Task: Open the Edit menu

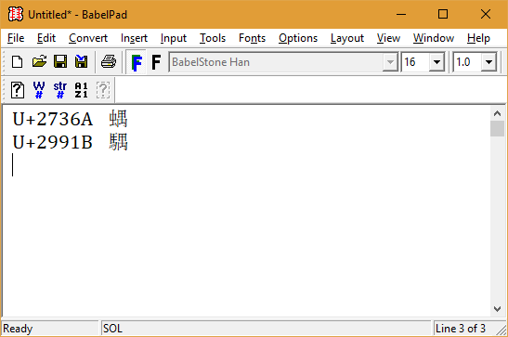Action: coord(46,38)
